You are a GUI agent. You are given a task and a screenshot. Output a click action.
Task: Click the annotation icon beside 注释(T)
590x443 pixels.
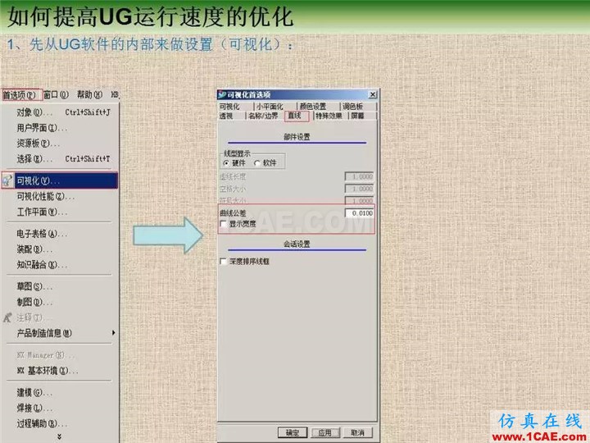coord(7,317)
